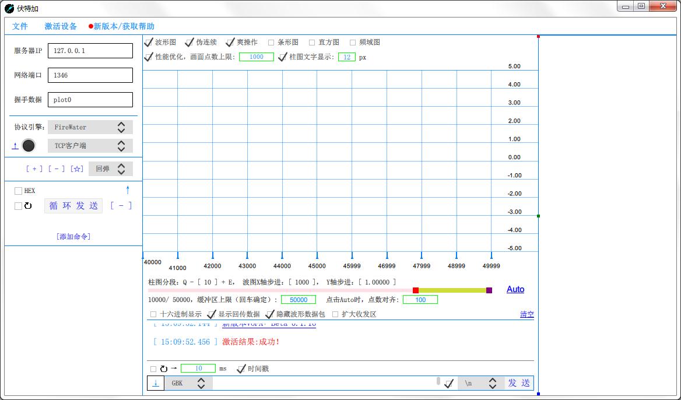Screen dimensions: 681x400
Task: Click the 画面点数上限 field showing 1000
Action: tap(256, 57)
